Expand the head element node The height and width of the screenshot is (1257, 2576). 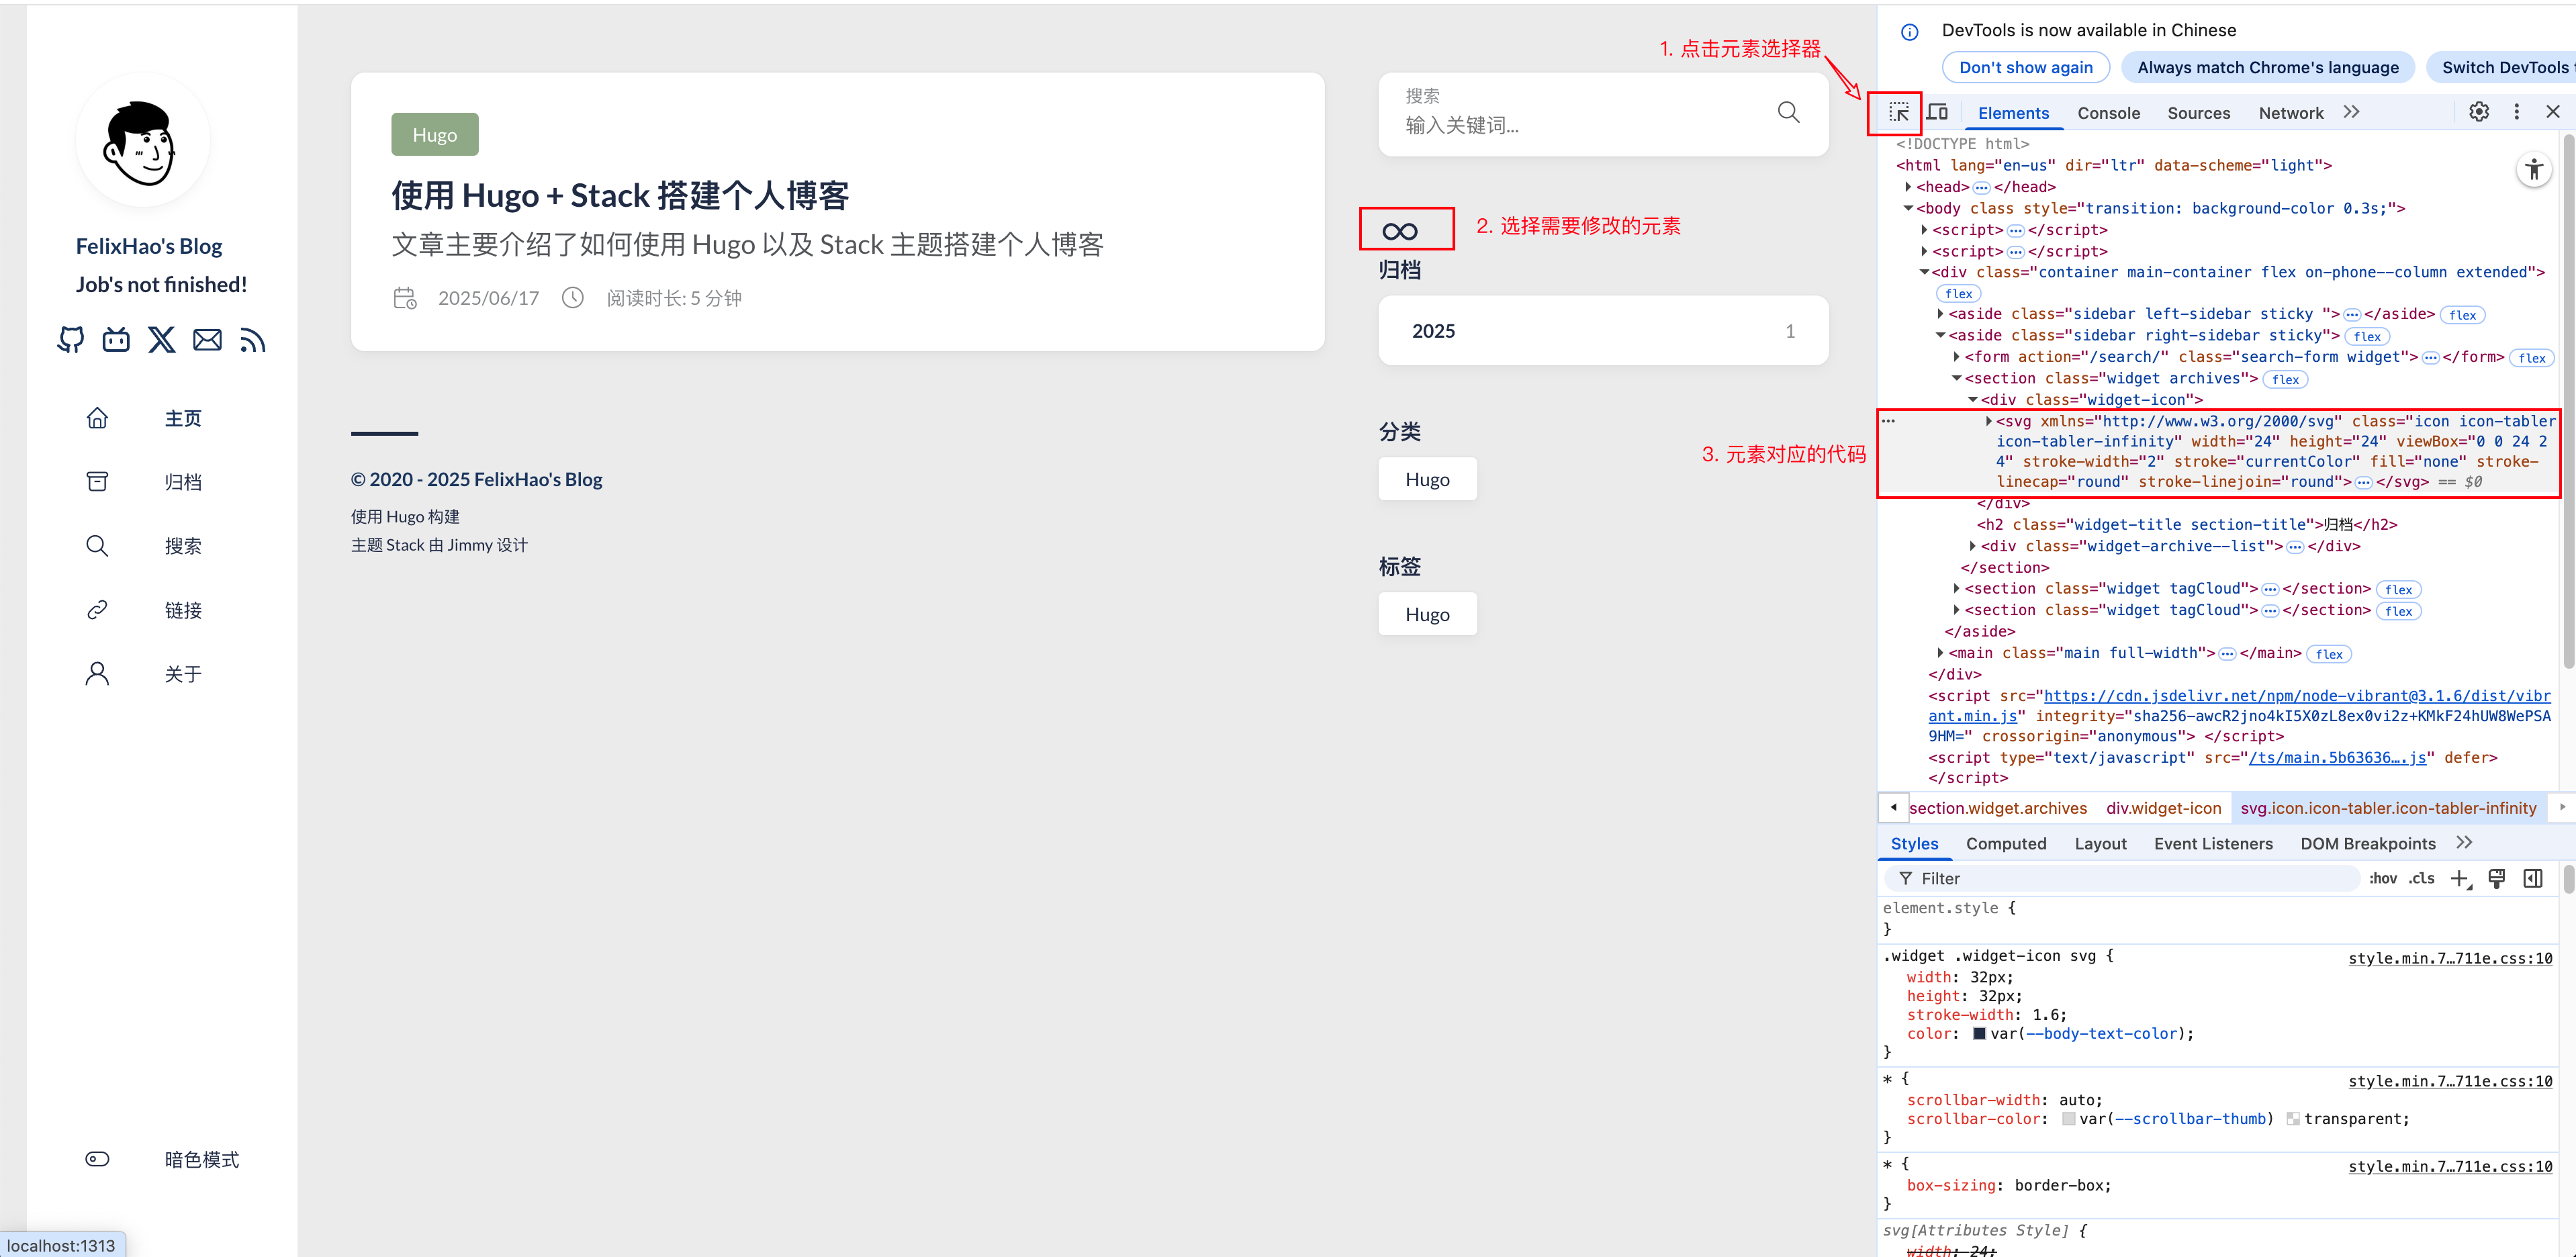[x=1908, y=187]
